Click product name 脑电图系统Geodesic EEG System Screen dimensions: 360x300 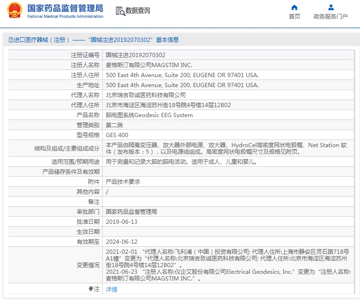click(x=149, y=115)
